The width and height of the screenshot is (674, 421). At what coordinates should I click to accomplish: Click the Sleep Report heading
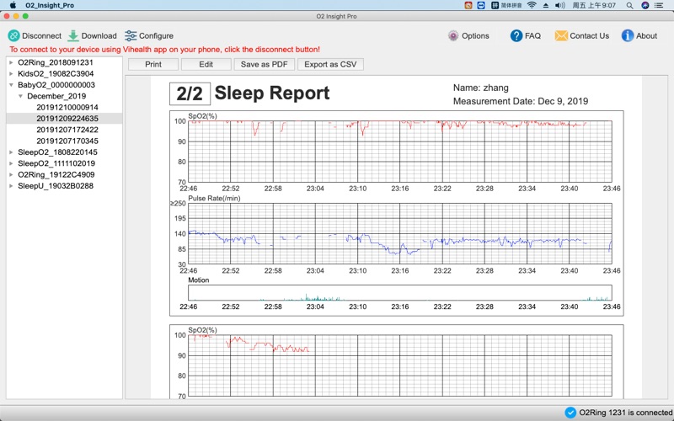pos(272,93)
